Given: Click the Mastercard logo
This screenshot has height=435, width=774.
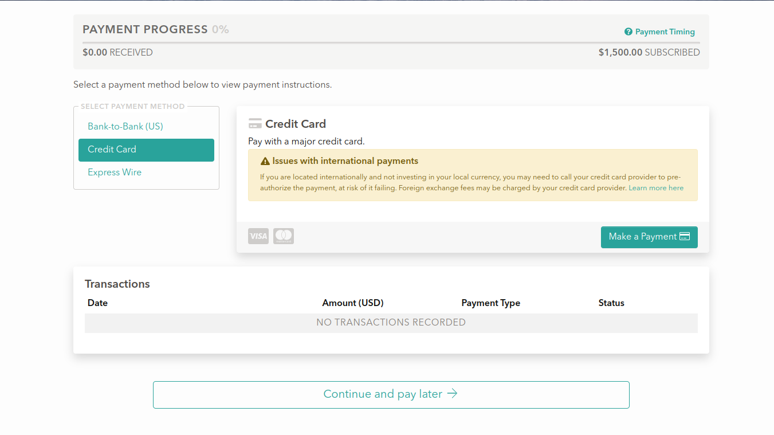Looking at the screenshot, I should pos(284,236).
